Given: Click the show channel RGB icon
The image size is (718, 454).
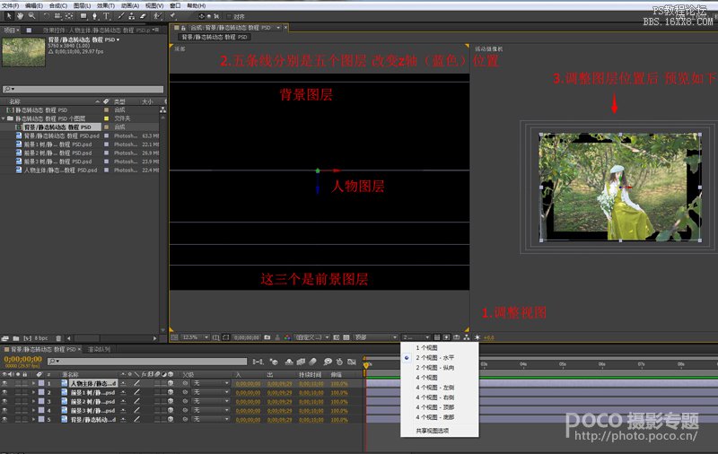Looking at the screenshot, I should point(287,337).
